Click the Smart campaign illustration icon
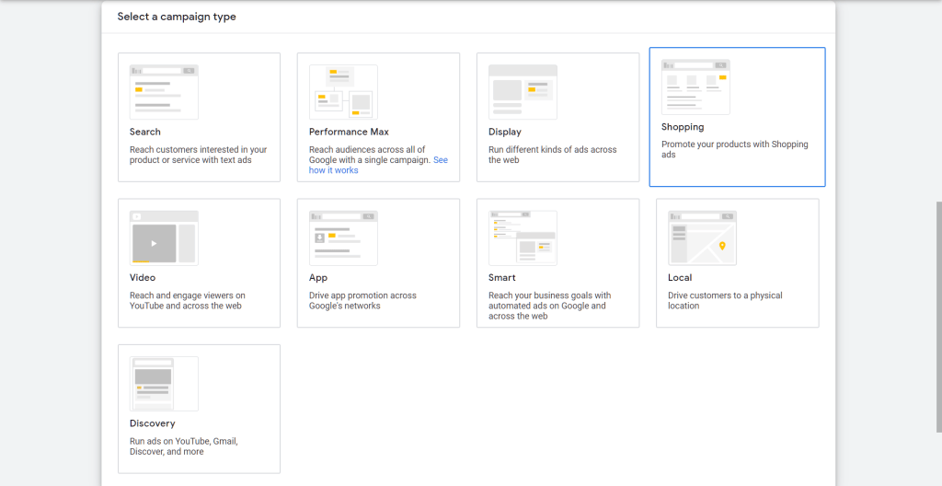This screenshot has height=486, width=942. 523,237
